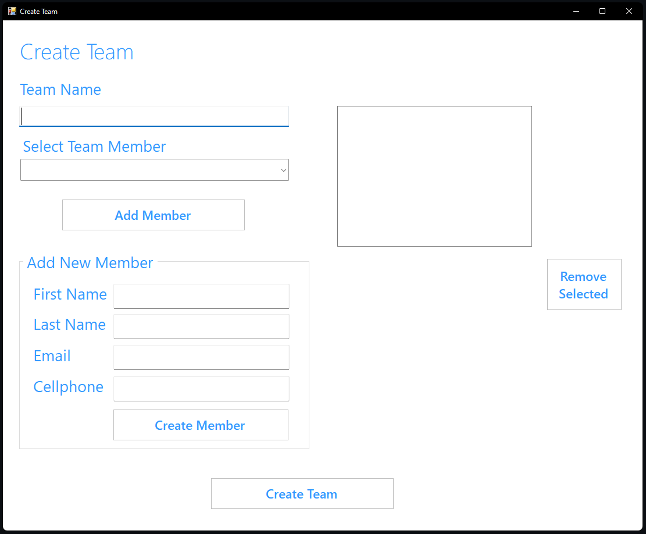Click the Add New Member group header
646x534 pixels.
90,263
